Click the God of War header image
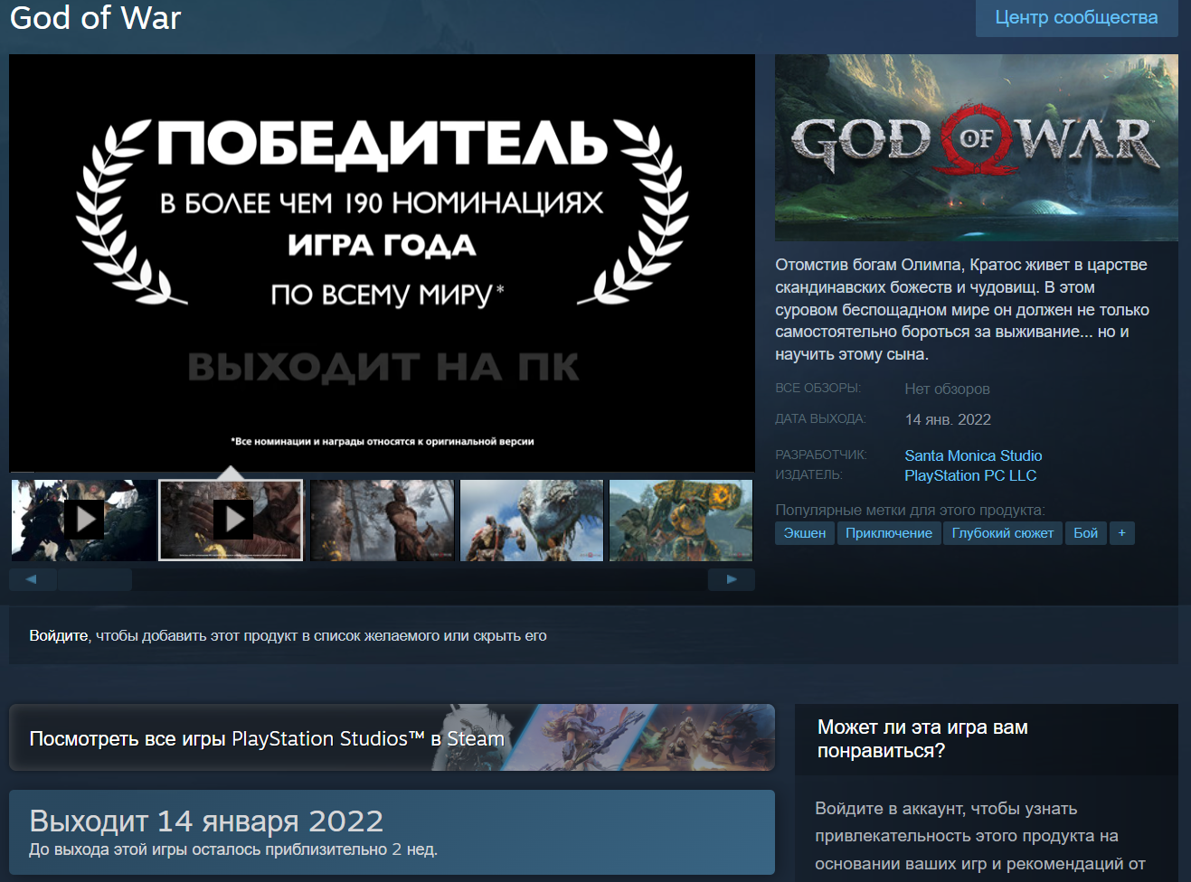Screen dimensions: 1191x882 [977, 147]
